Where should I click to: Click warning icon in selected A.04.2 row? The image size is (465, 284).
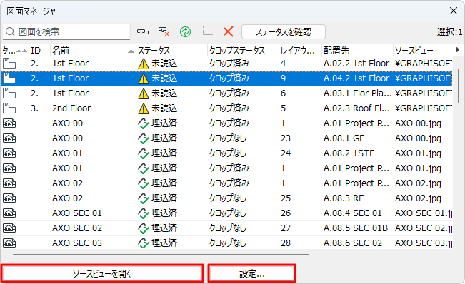click(144, 78)
